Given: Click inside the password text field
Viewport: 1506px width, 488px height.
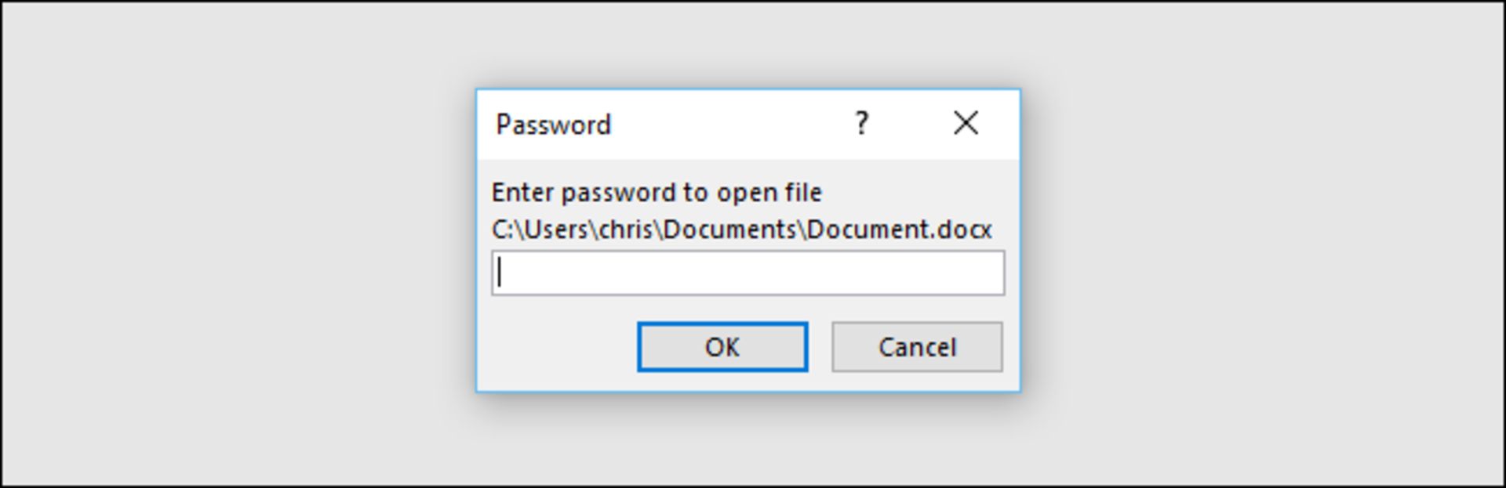Looking at the screenshot, I should pyautogui.click(x=748, y=273).
